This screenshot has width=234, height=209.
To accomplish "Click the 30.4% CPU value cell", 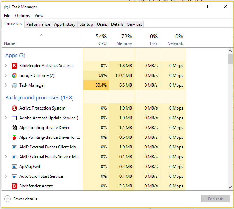I will (x=96, y=85).
